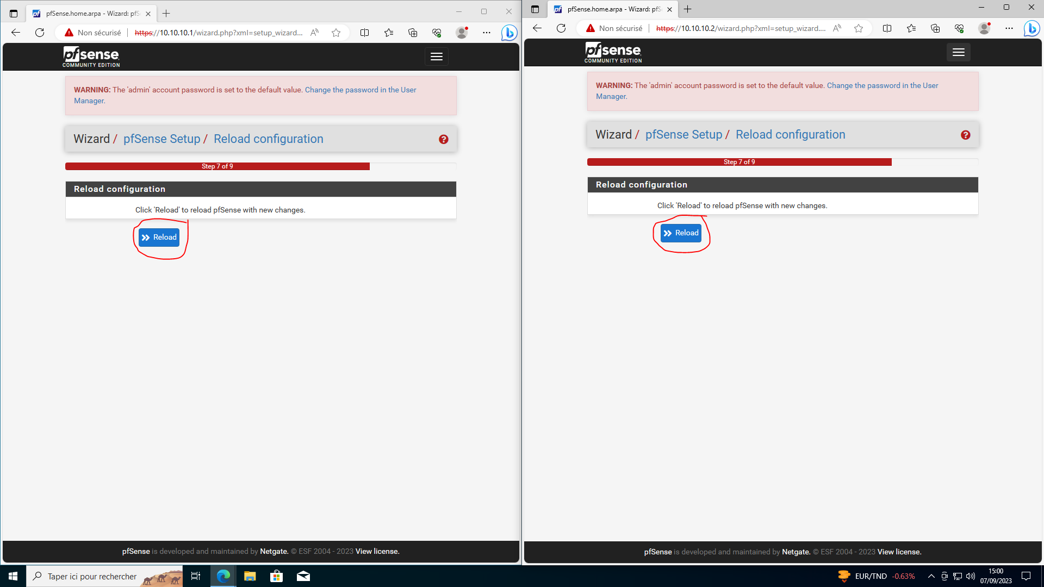Open File Explorer from Windows taskbar

[250, 576]
